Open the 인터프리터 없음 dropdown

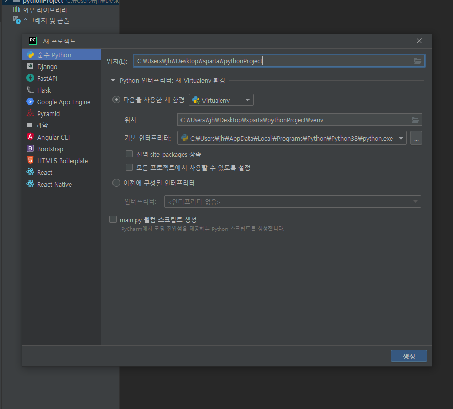pyautogui.click(x=292, y=201)
